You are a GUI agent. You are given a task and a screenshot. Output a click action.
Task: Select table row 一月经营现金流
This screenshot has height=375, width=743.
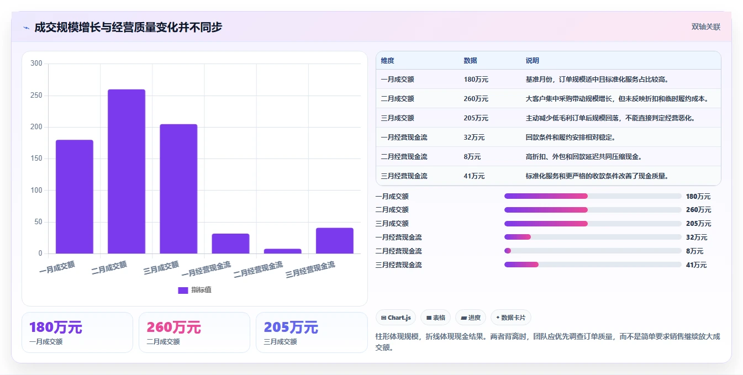tap(549, 138)
